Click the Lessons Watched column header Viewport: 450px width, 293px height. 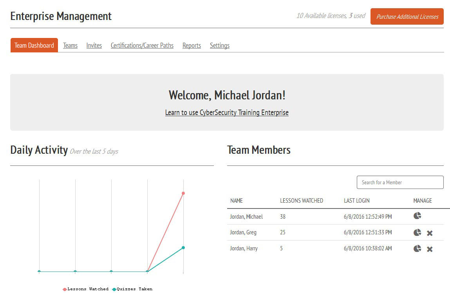click(301, 201)
